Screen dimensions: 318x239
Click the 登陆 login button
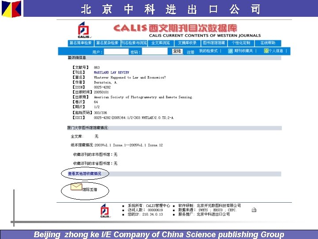click(x=178, y=51)
